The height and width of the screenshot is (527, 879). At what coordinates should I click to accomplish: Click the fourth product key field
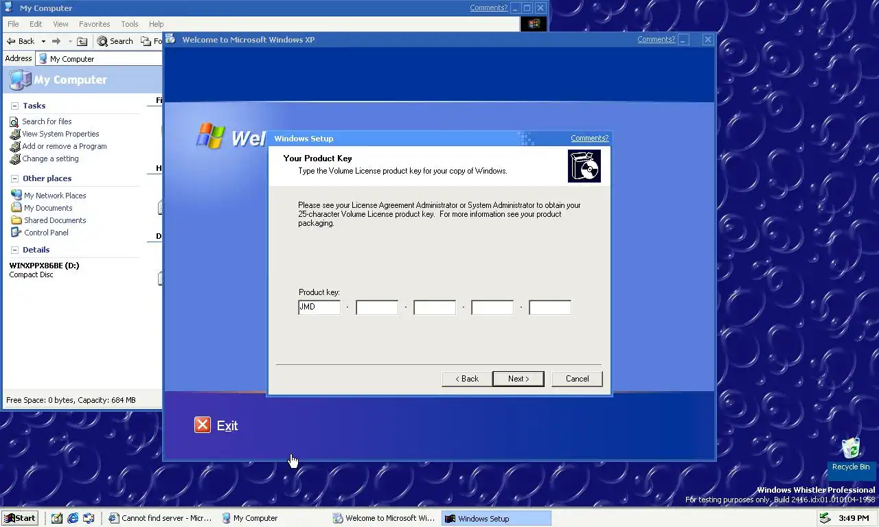pyautogui.click(x=492, y=307)
